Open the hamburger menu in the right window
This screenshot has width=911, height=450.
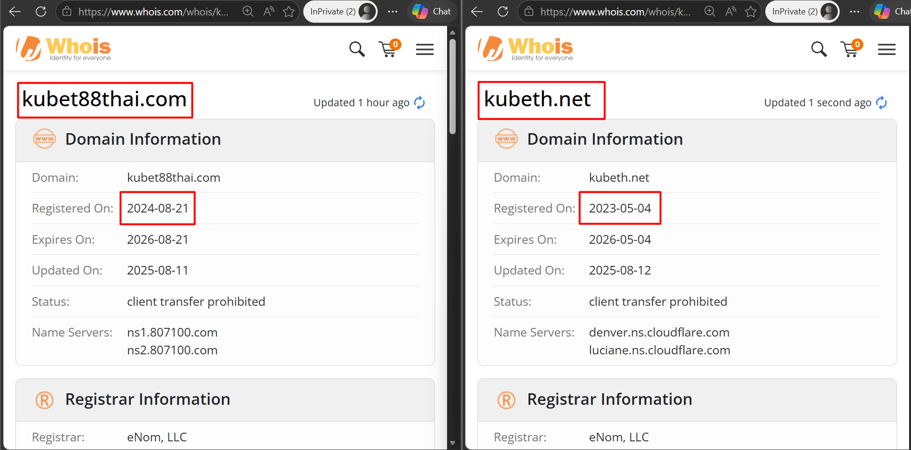pos(887,49)
